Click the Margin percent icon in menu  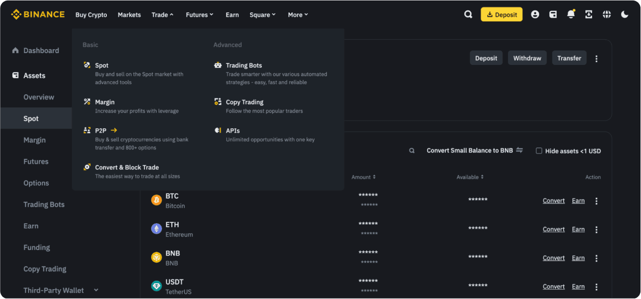87,102
